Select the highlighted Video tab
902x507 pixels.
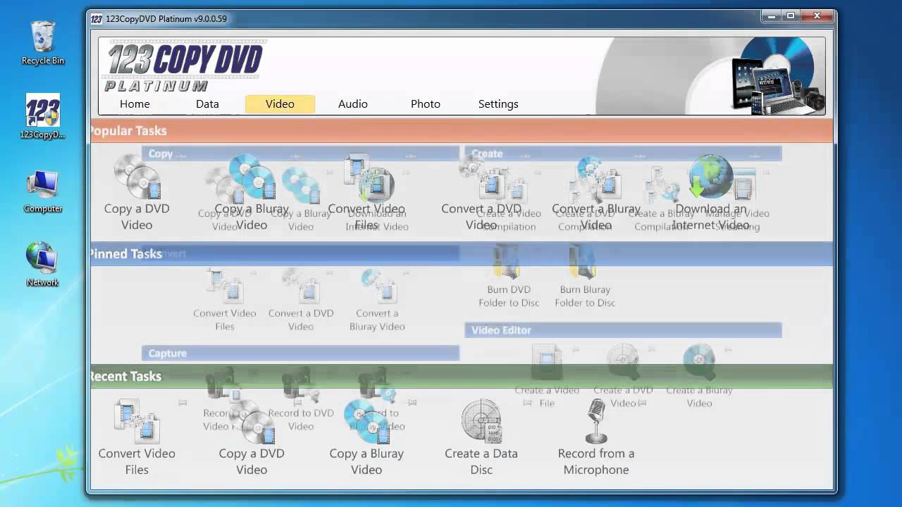point(280,104)
